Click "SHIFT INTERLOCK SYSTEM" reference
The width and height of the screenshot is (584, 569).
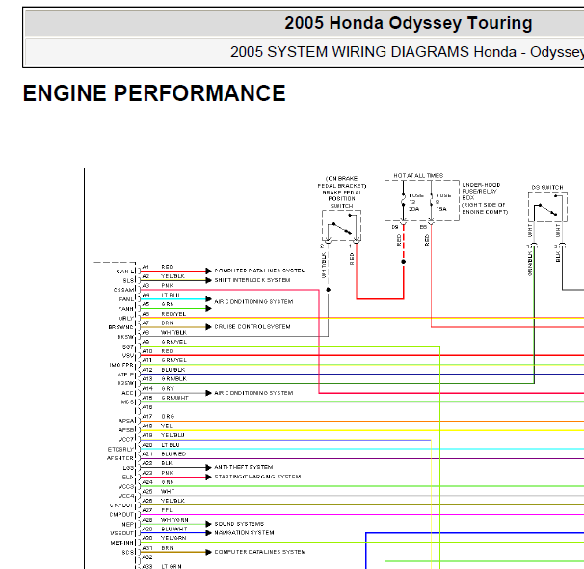click(252, 280)
